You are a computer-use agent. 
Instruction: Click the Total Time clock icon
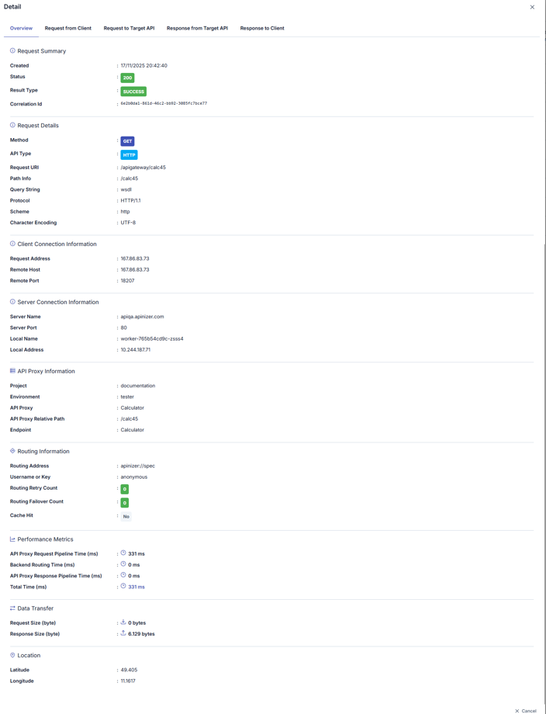[x=123, y=587]
